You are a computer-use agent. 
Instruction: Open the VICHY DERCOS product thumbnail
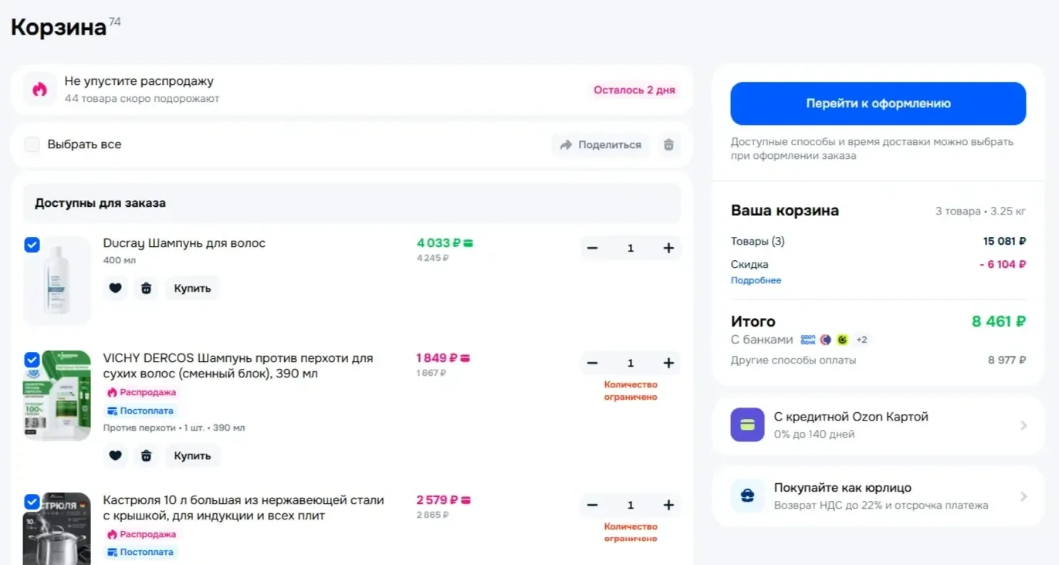(x=57, y=395)
